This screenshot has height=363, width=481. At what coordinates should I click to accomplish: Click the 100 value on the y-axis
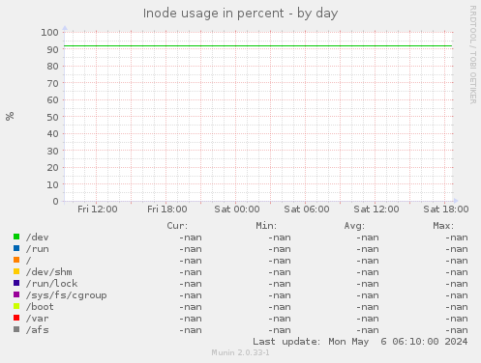[x=49, y=33]
